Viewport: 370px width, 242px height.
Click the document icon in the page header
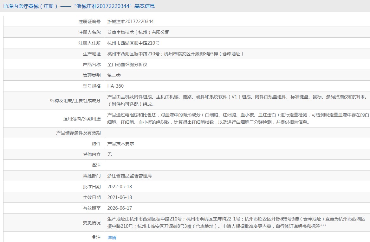5,6
